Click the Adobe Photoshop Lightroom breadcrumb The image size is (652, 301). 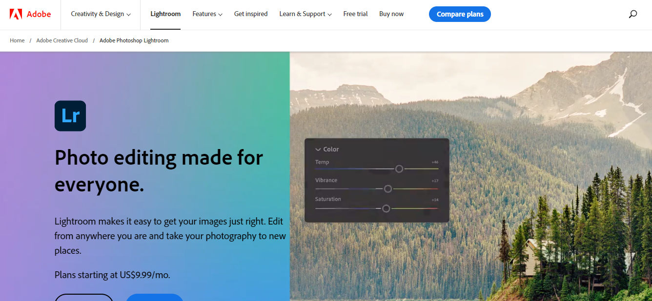134,40
